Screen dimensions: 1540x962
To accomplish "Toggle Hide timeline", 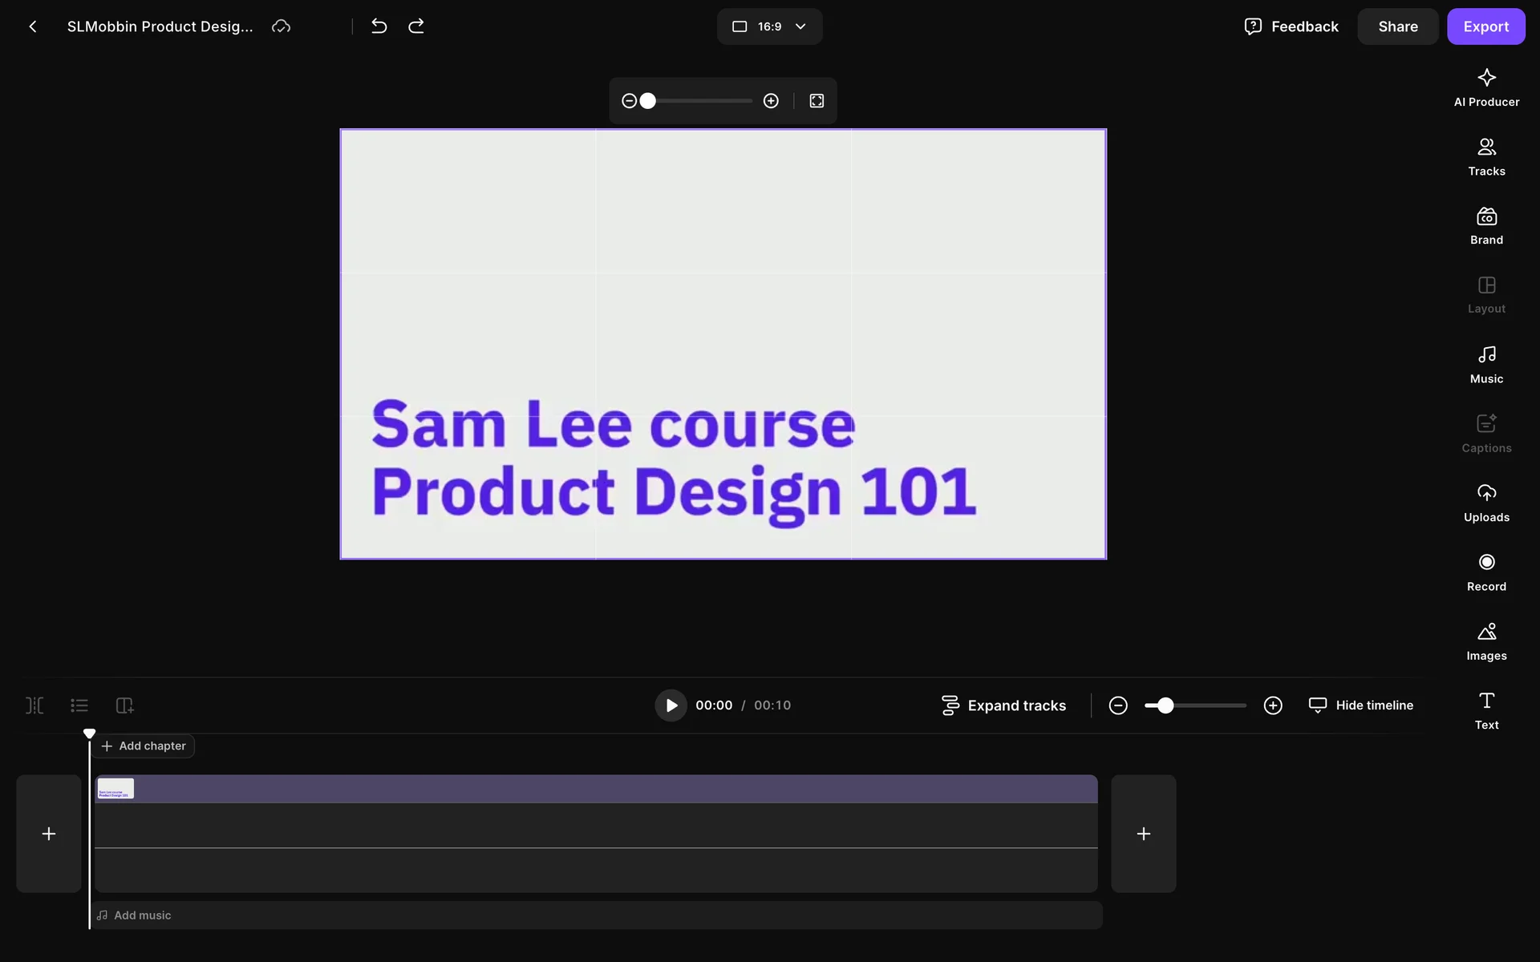I will (x=1361, y=705).
